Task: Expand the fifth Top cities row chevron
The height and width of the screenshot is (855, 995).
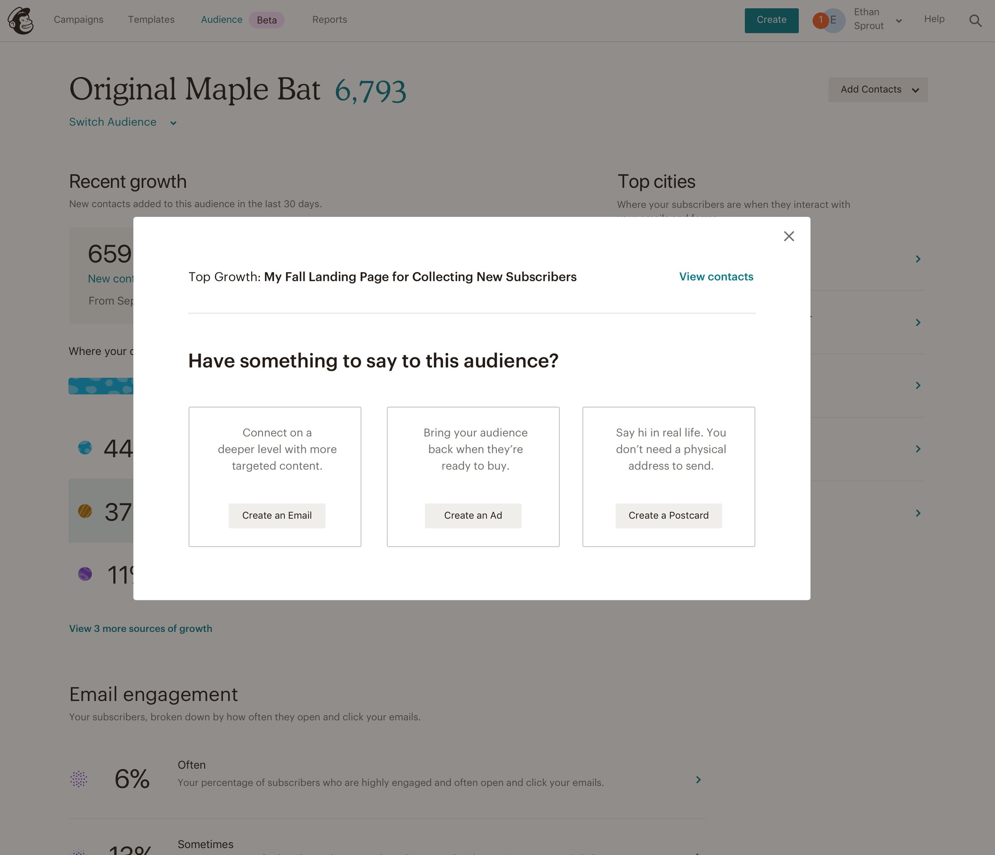Action: pos(918,513)
